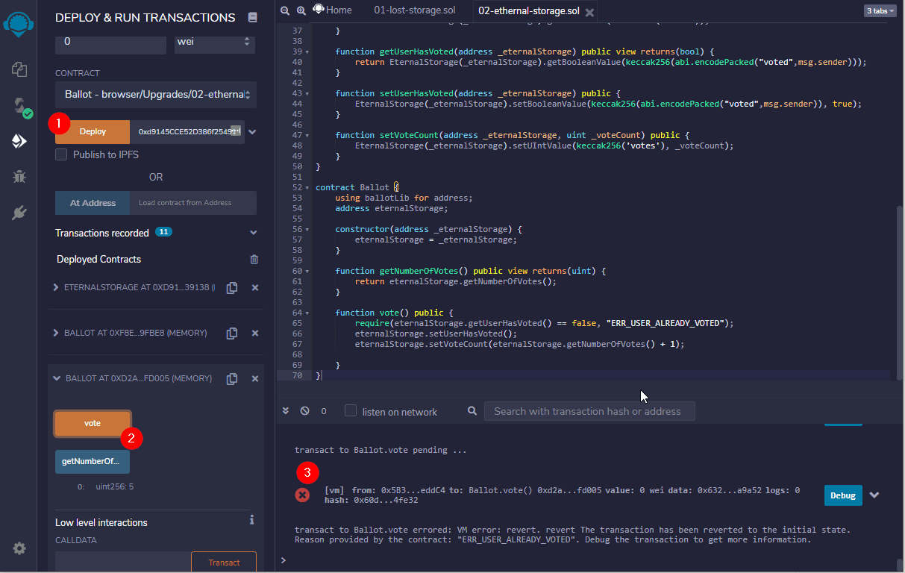Click the "Deployed Contracts" heading

click(98, 259)
